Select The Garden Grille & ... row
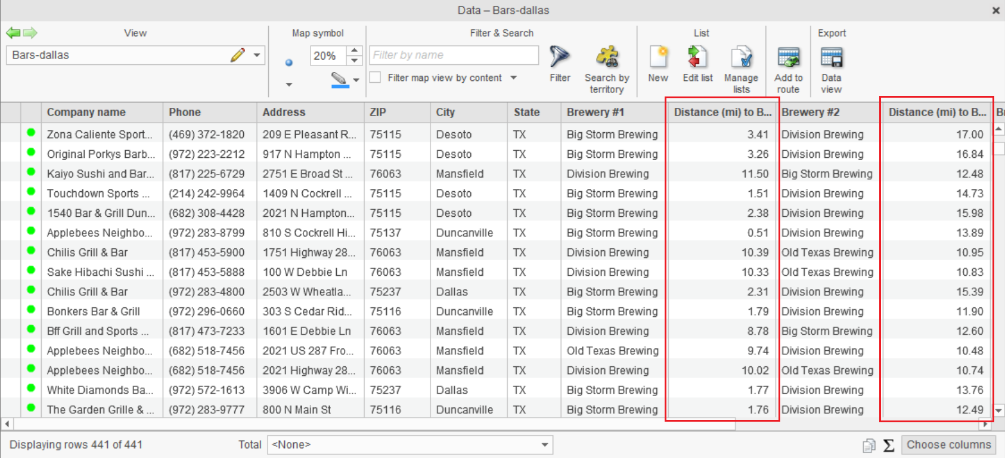Viewport: 1005px width, 458px height. pos(100,410)
